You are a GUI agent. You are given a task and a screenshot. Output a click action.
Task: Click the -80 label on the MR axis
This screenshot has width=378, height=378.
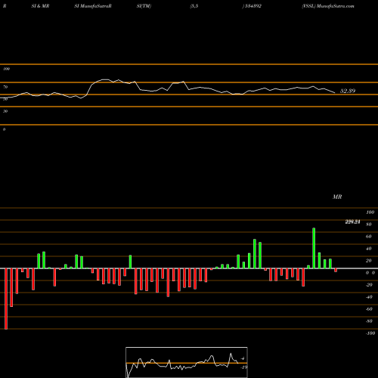click(x=369, y=321)
